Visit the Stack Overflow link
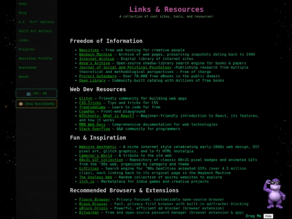The height and width of the screenshot is (219, 292). click(95, 129)
